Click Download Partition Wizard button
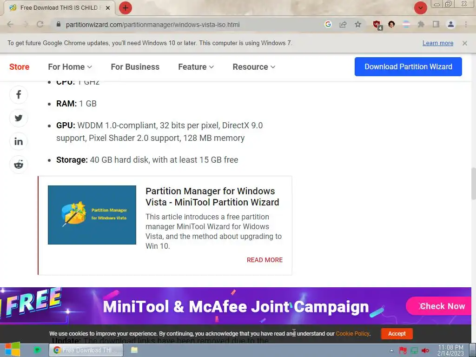This screenshot has height=357, width=476. tap(408, 67)
